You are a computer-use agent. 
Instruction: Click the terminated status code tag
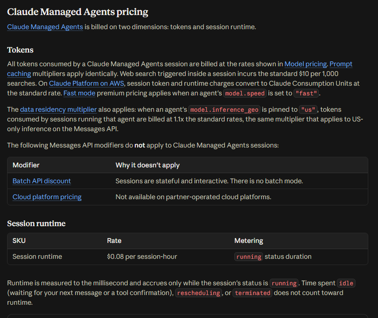(x=252, y=293)
